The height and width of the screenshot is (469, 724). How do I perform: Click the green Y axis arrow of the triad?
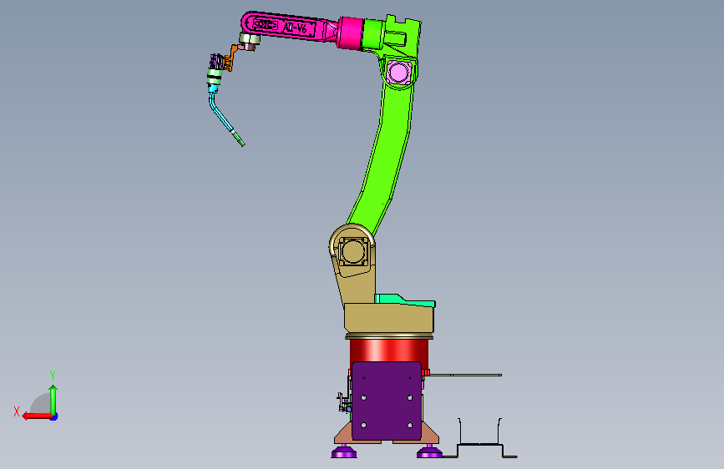[x=53, y=399]
